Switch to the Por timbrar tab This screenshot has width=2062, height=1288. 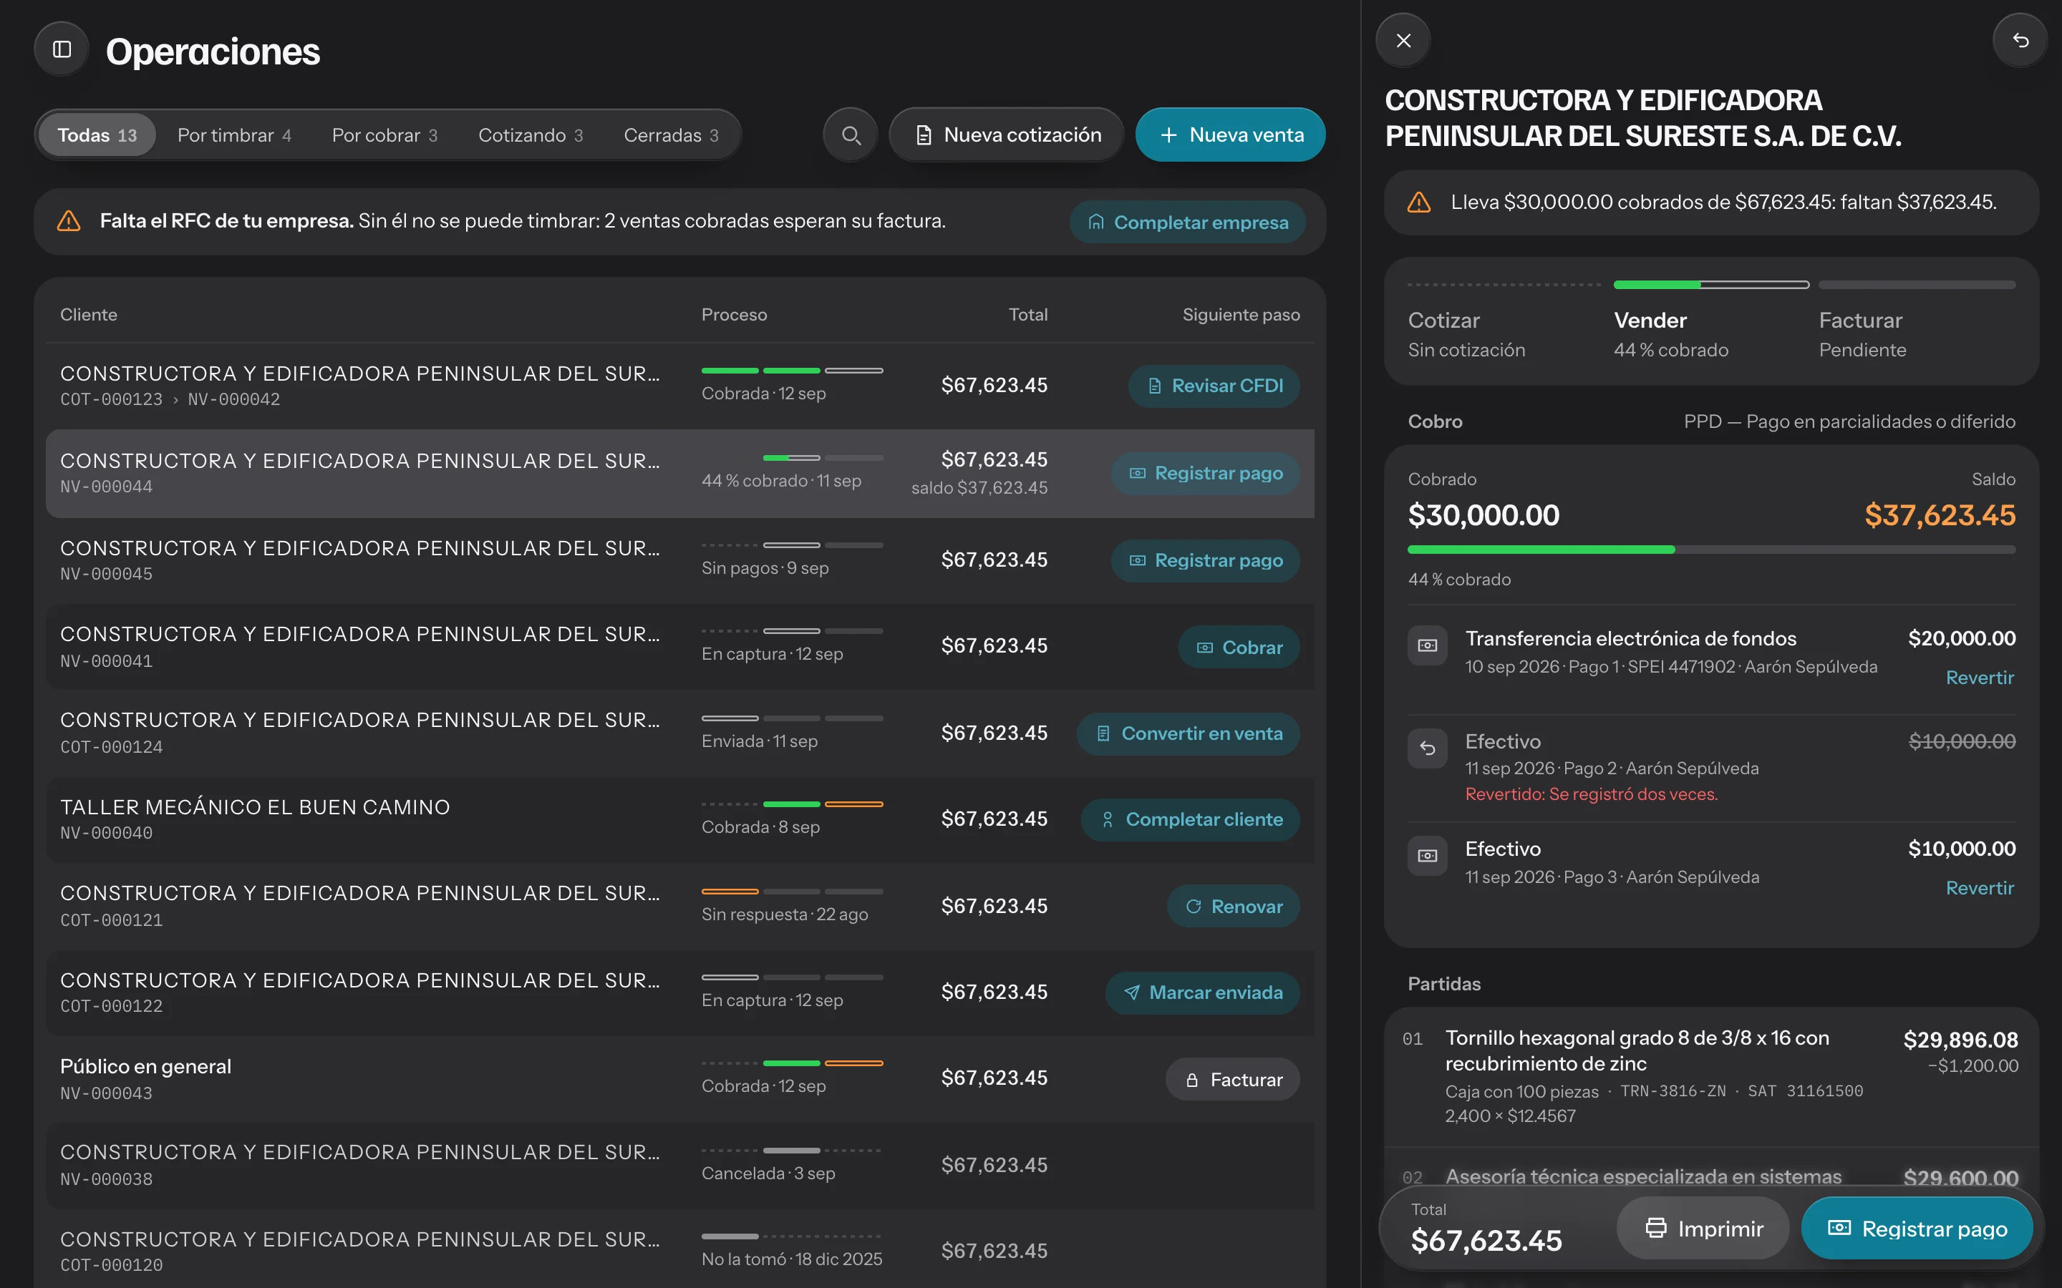pyautogui.click(x=234, y=135)
